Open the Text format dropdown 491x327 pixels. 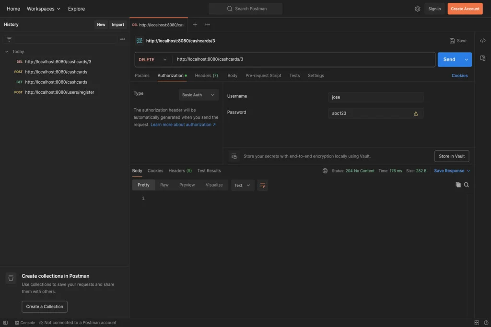coord(243,185)
